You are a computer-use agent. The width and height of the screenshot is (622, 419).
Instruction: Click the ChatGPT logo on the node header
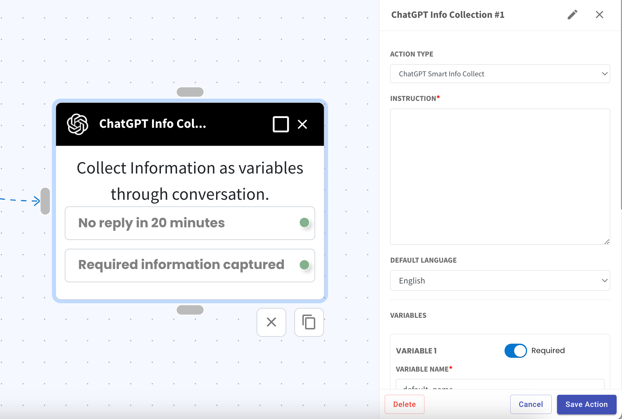77,124
